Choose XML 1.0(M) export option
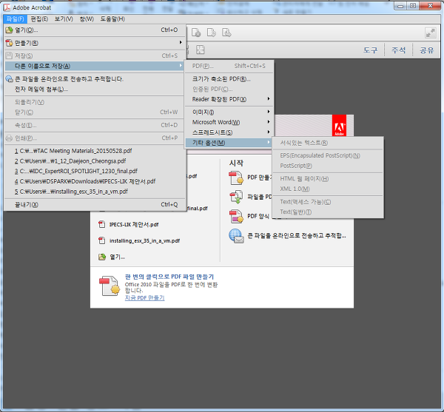The width and height of the screenshot is (444, 412). 328,189
